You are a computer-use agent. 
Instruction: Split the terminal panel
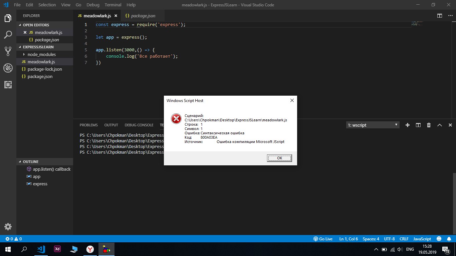(x=418, y=125)
